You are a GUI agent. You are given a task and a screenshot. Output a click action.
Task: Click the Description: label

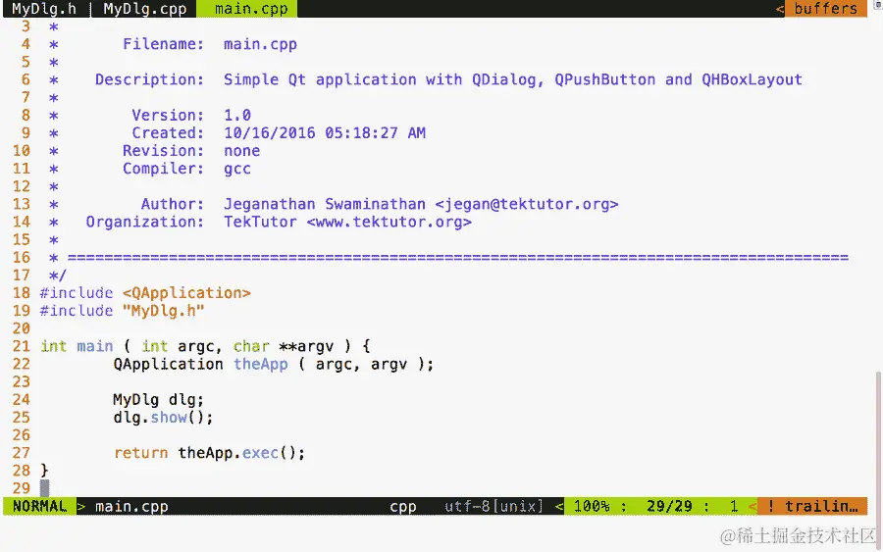(149, 79)
